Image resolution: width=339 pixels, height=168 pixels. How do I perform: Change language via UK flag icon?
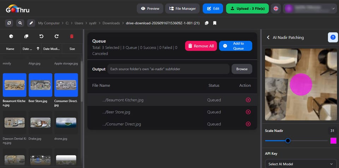(x=276, y=8)
